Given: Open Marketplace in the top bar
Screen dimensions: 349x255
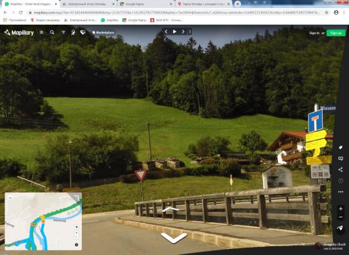Looking at the screenshot, I should [103, 32].
